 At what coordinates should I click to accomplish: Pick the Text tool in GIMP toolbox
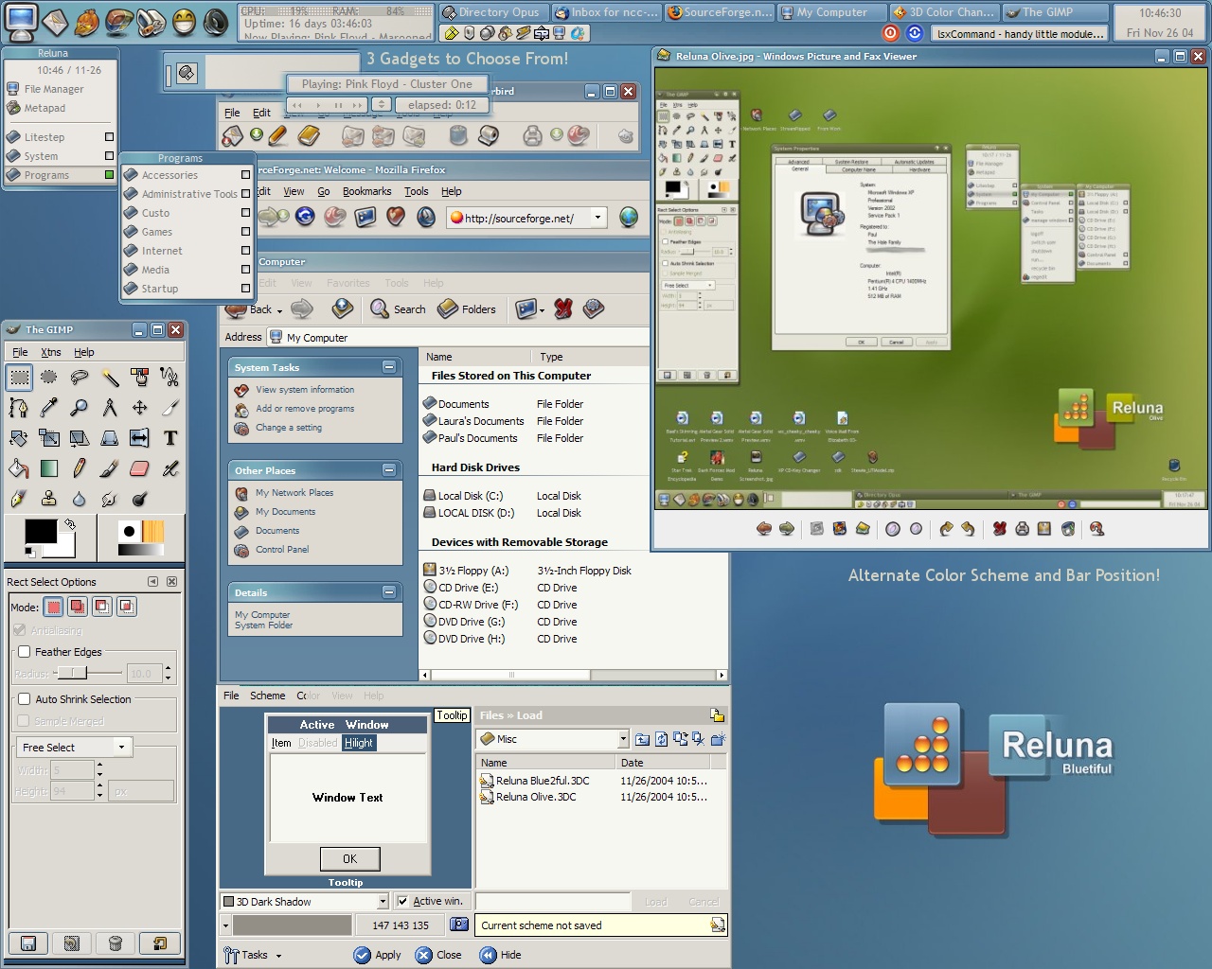point(170,438)
